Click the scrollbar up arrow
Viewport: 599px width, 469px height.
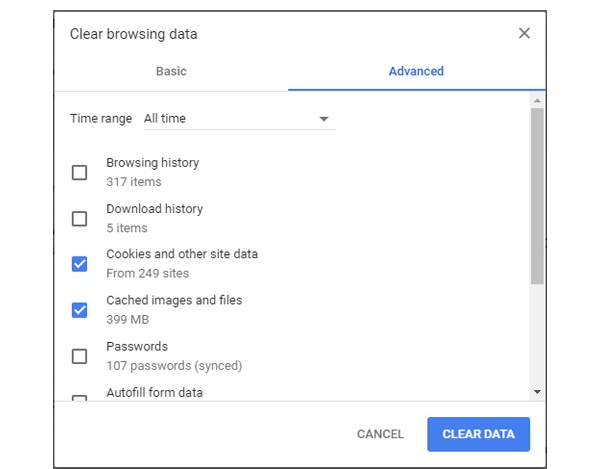[x=537, y=101]
